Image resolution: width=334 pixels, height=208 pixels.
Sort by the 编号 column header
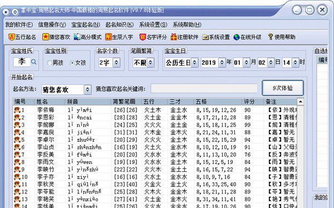pyautogui.click(x=23, y=101)
